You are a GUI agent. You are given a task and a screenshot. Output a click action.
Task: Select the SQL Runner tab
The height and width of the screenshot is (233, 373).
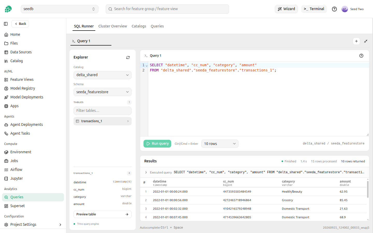pos(84,26)
